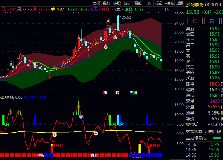Click the 25.62 high price label
This screenshot has height=160, width=223.
coord(126,17)
